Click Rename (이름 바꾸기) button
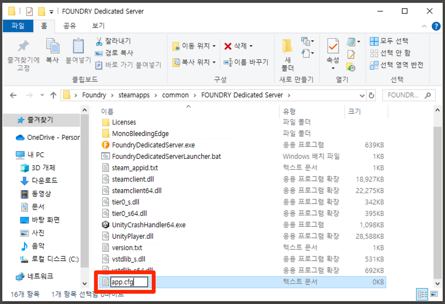The image size is (445, 304). click(246, 62)
